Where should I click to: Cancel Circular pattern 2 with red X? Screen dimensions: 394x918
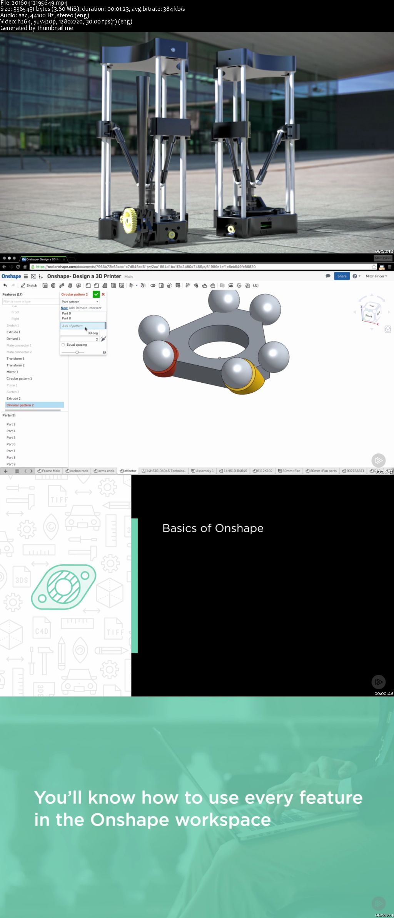[103, 294]
